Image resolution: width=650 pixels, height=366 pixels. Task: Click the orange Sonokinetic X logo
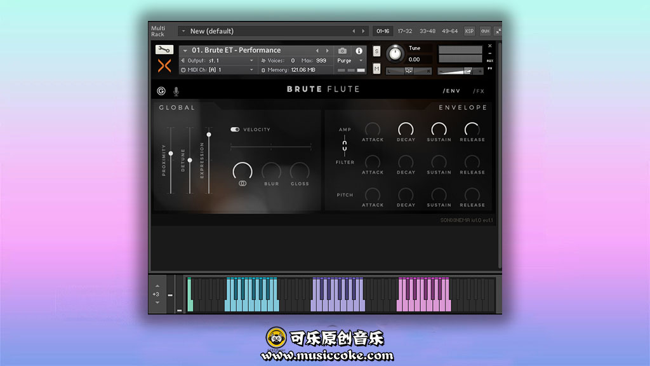[x=164, y=65]
